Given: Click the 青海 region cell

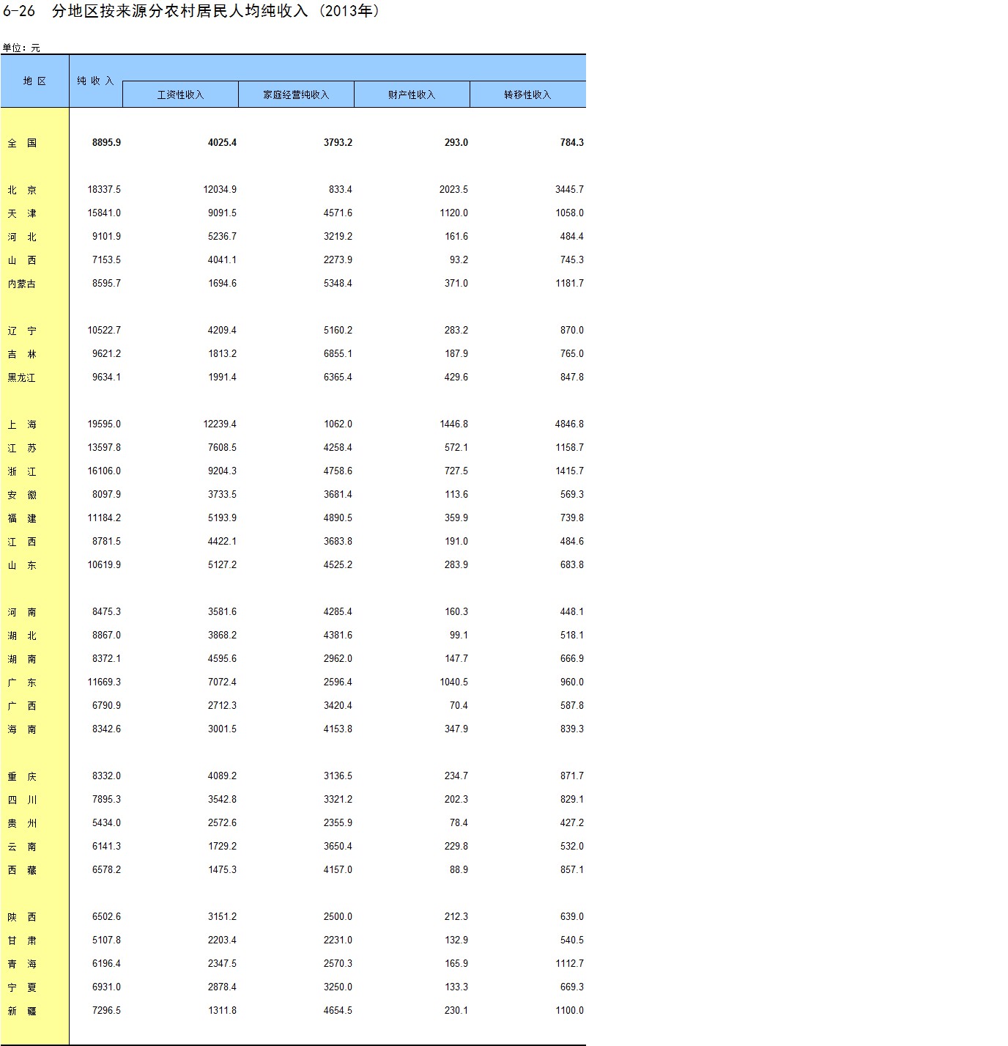Looking at the screenshot, I should tap(22, 964).
